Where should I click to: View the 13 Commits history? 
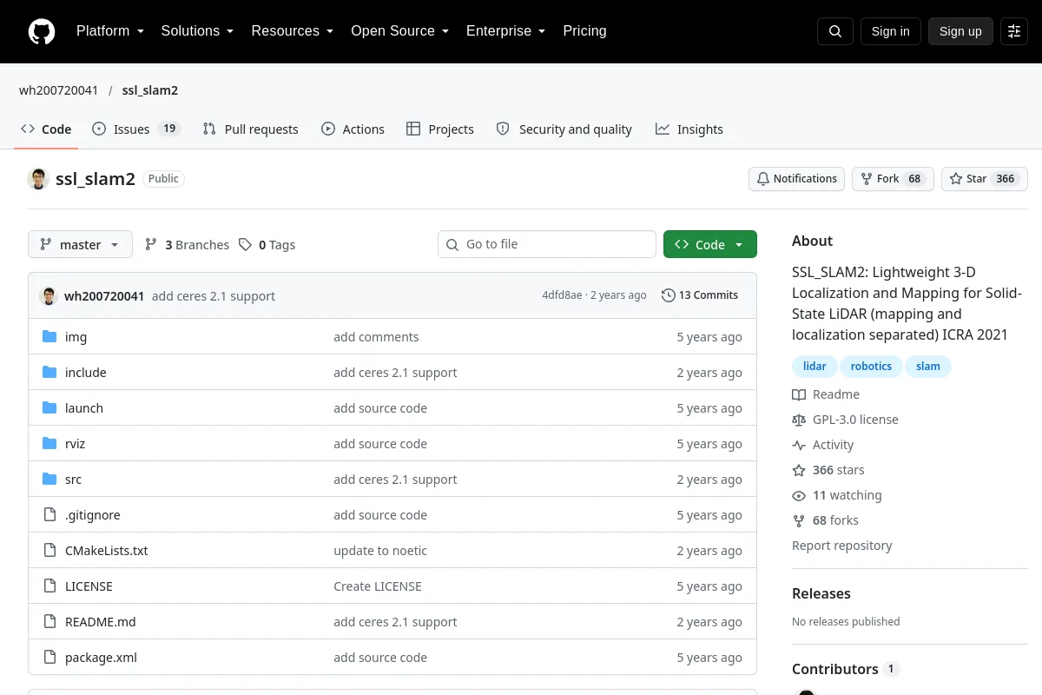[700, 295]
